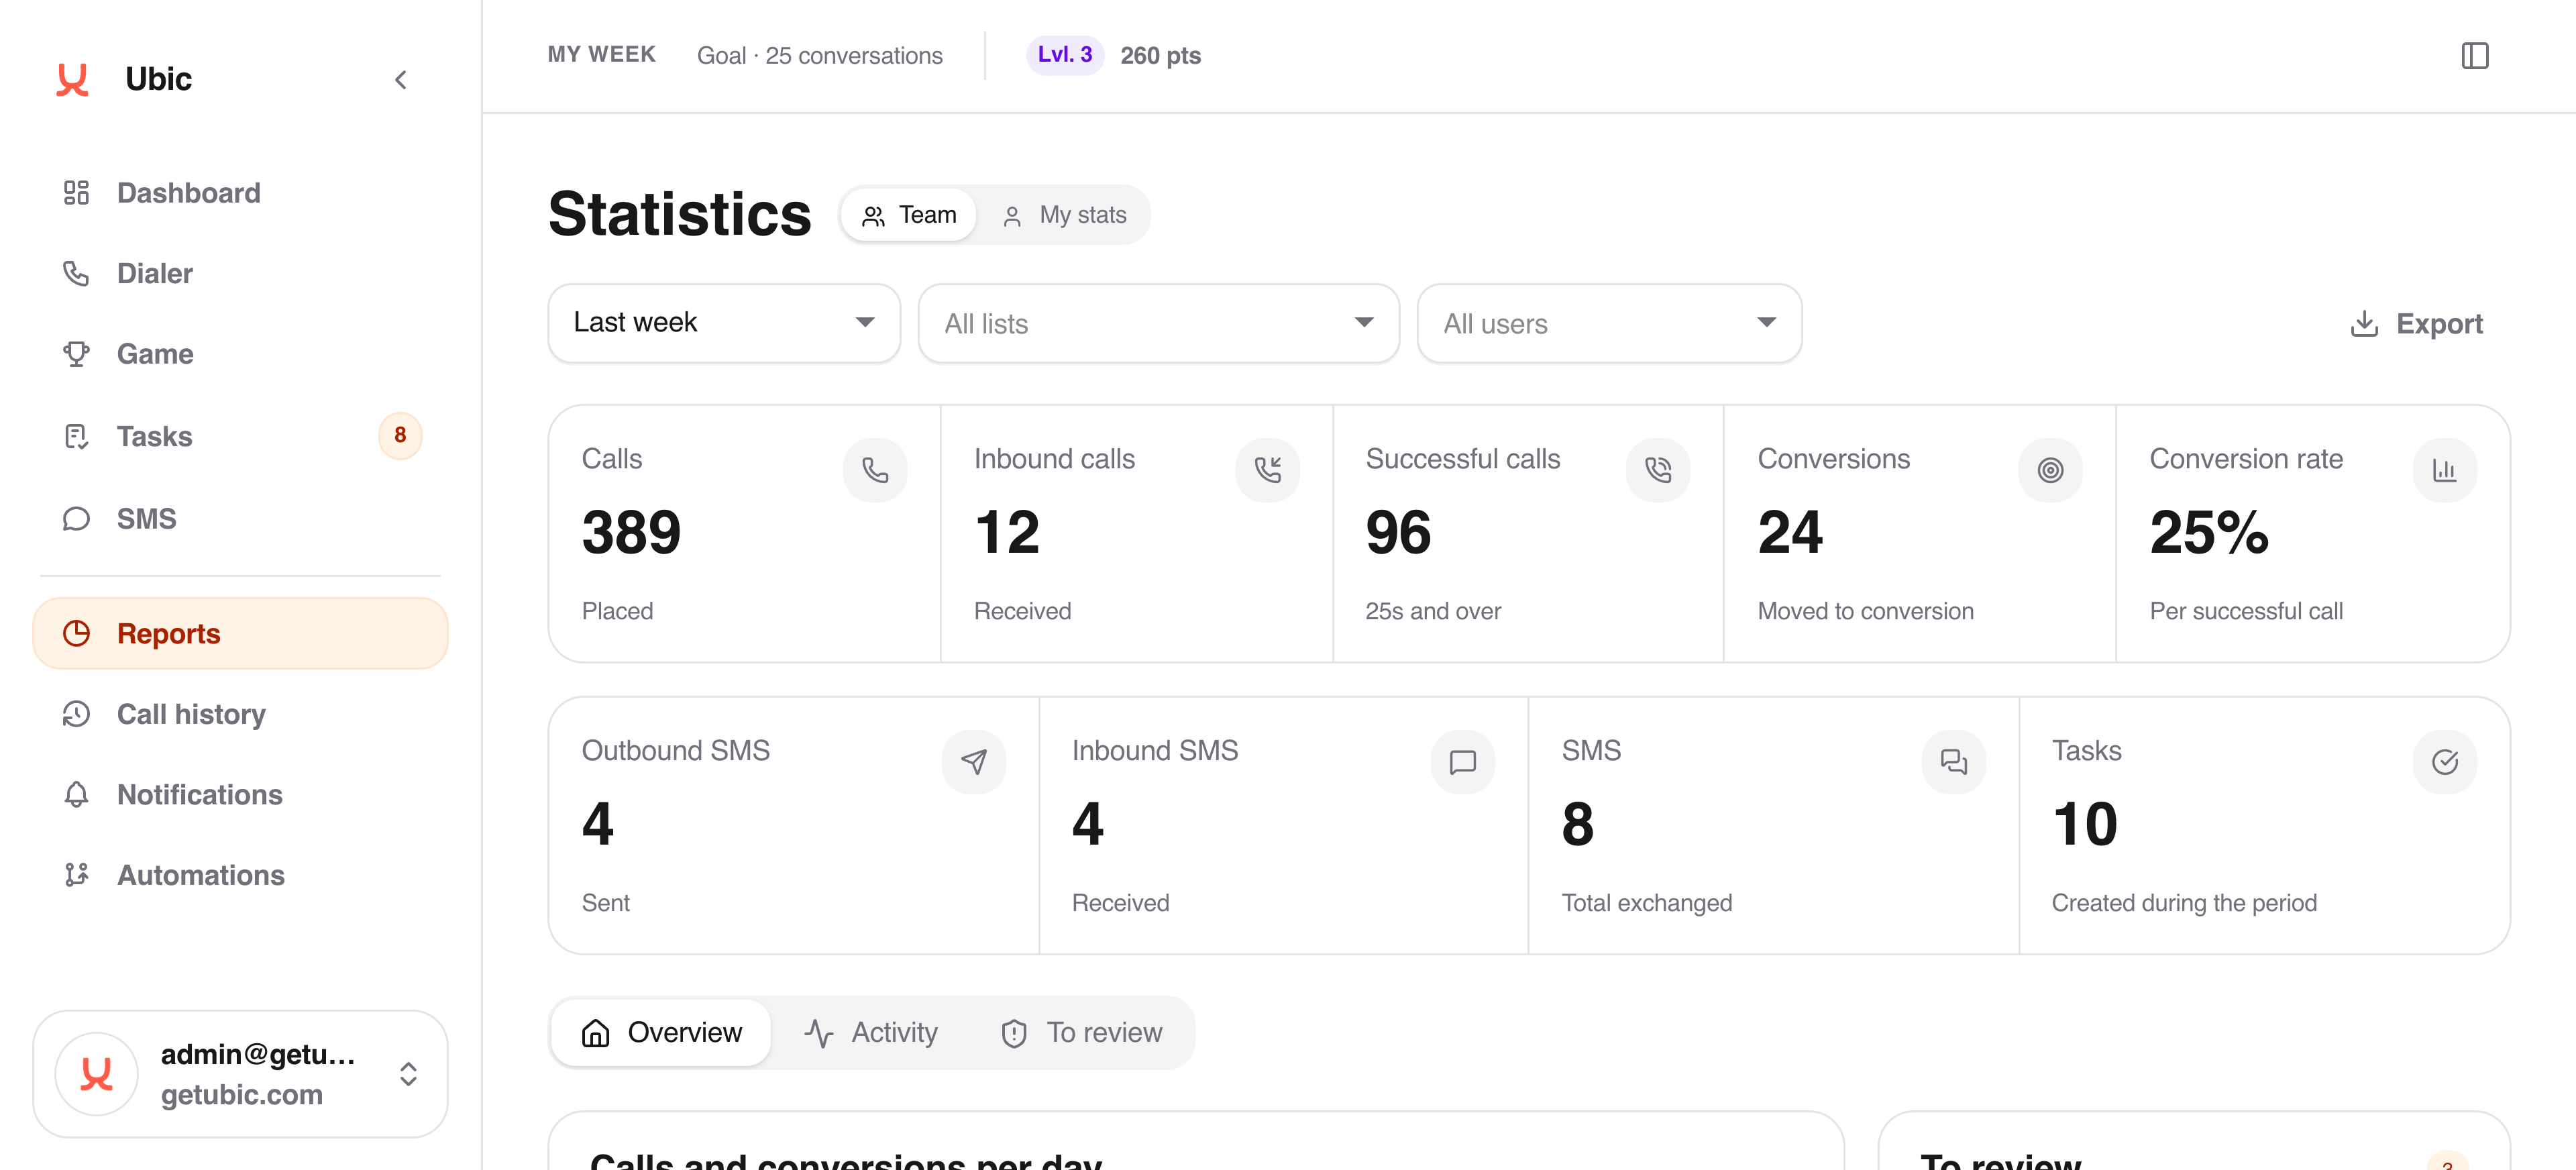
Task: Open the Tasks page
Action: [x=240, y=436]
